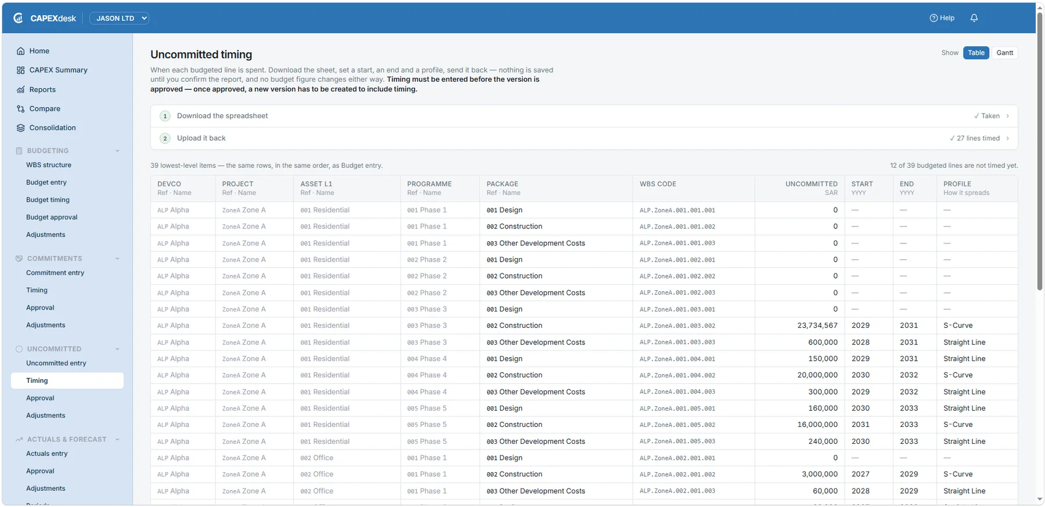Switch to Gantt view

point(1005,53)
